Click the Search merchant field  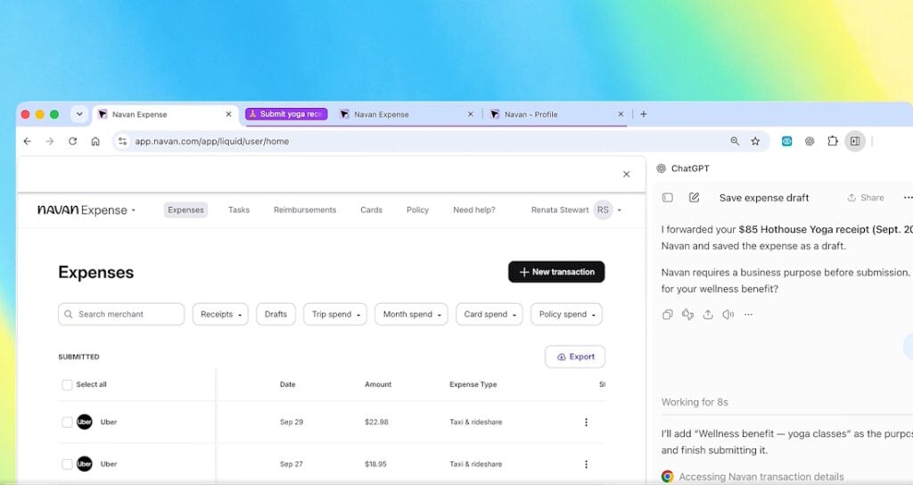[121, 315]
